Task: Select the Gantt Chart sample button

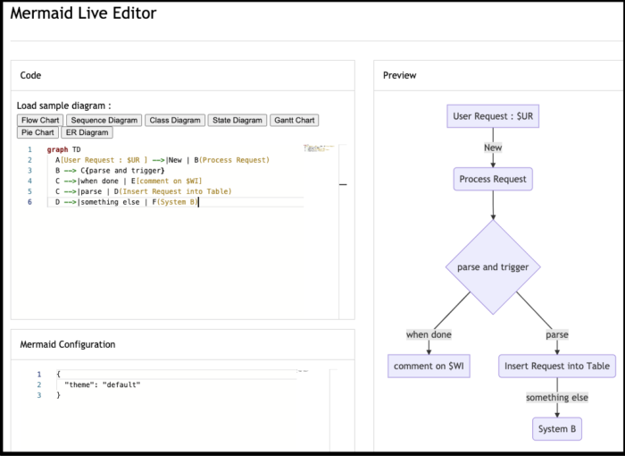Action: pyautogui.click(x=295, y=120)
